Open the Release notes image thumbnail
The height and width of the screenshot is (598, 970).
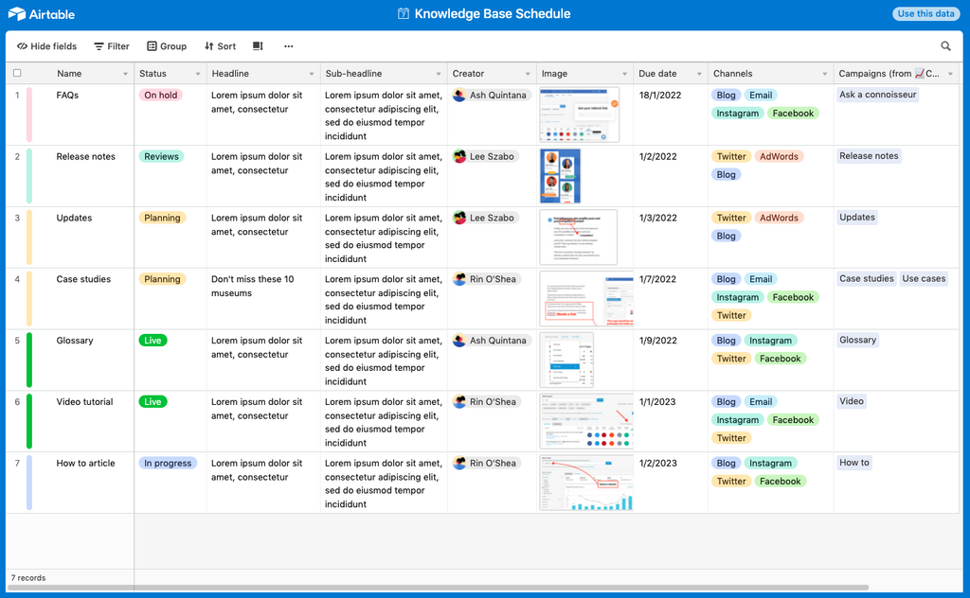point(560,176)
